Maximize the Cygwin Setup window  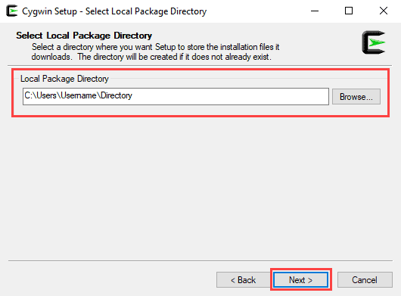click(x=349, y=11)
